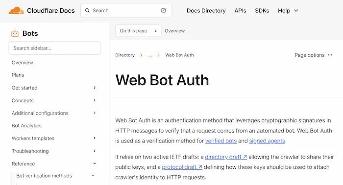Image resolution: width=343 pixels, height=185 pixels.
Task: Open APIs in top navigation
Action: [x=240, y=10]
